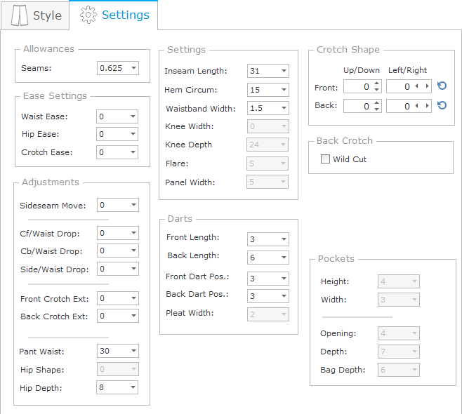Reset the Back crotch shape values
The height and width of the screenshot is (414, 462).
[442, 106]
